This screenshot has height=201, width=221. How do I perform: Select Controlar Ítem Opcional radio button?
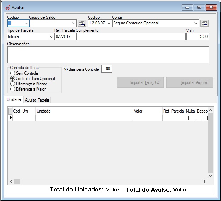click(x=13, y=79)
